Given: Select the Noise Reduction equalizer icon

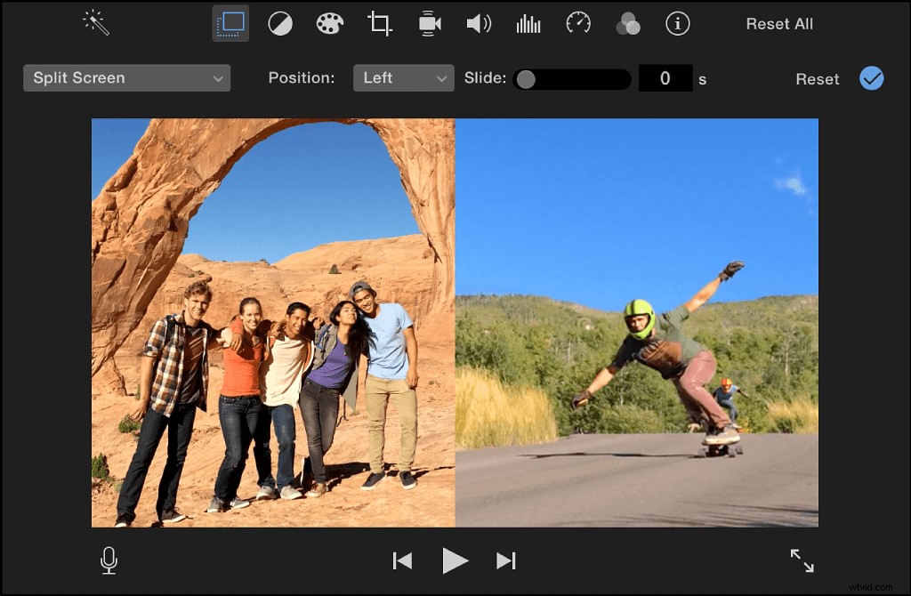Looking at the screenshot, I should (528, 23).
